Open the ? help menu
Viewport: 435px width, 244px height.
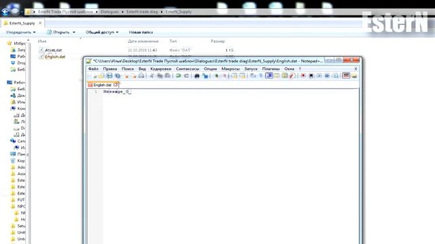[300, 68]
